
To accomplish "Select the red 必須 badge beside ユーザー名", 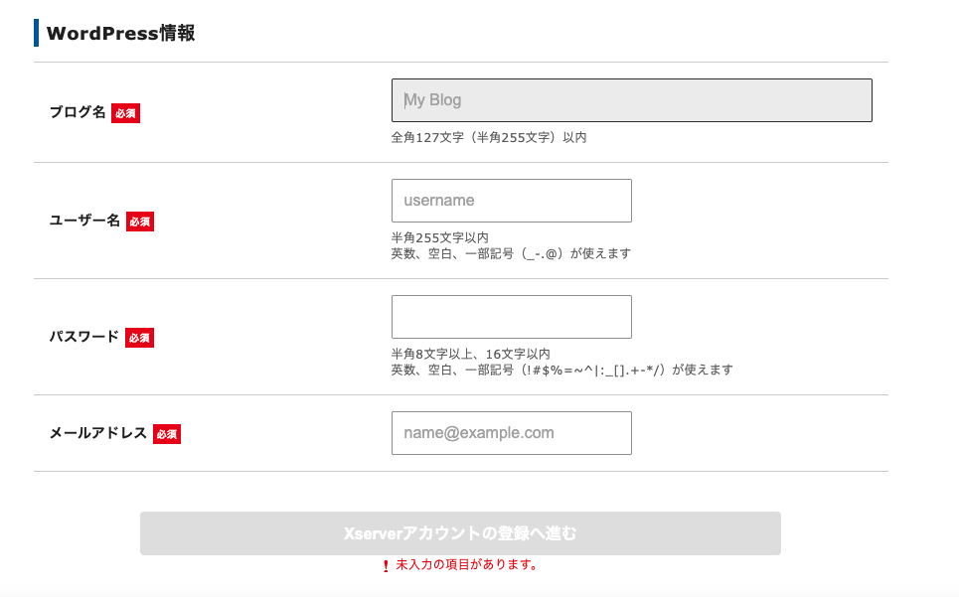I will point(140,222).
